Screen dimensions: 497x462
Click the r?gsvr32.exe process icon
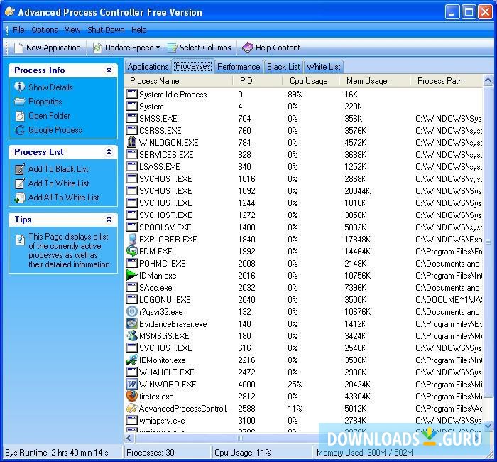click(131, 311)
